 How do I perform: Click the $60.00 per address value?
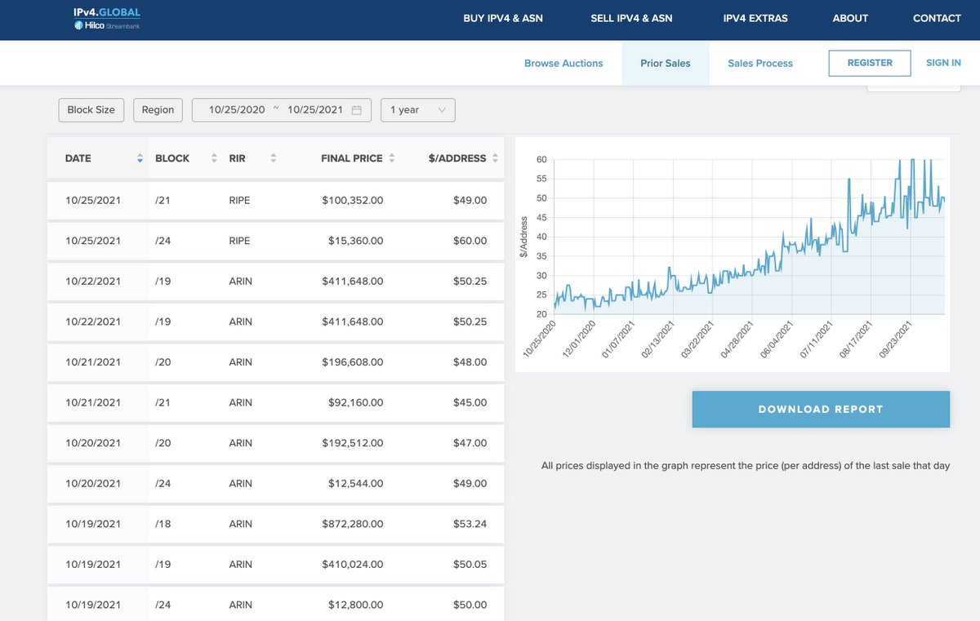point(470,241)
